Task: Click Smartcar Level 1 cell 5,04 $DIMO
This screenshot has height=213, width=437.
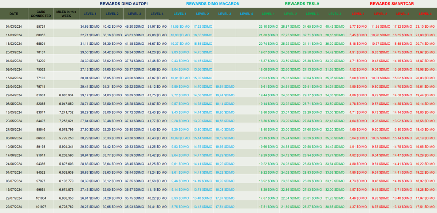Action: pyautogui.click(x=358, y=138)
